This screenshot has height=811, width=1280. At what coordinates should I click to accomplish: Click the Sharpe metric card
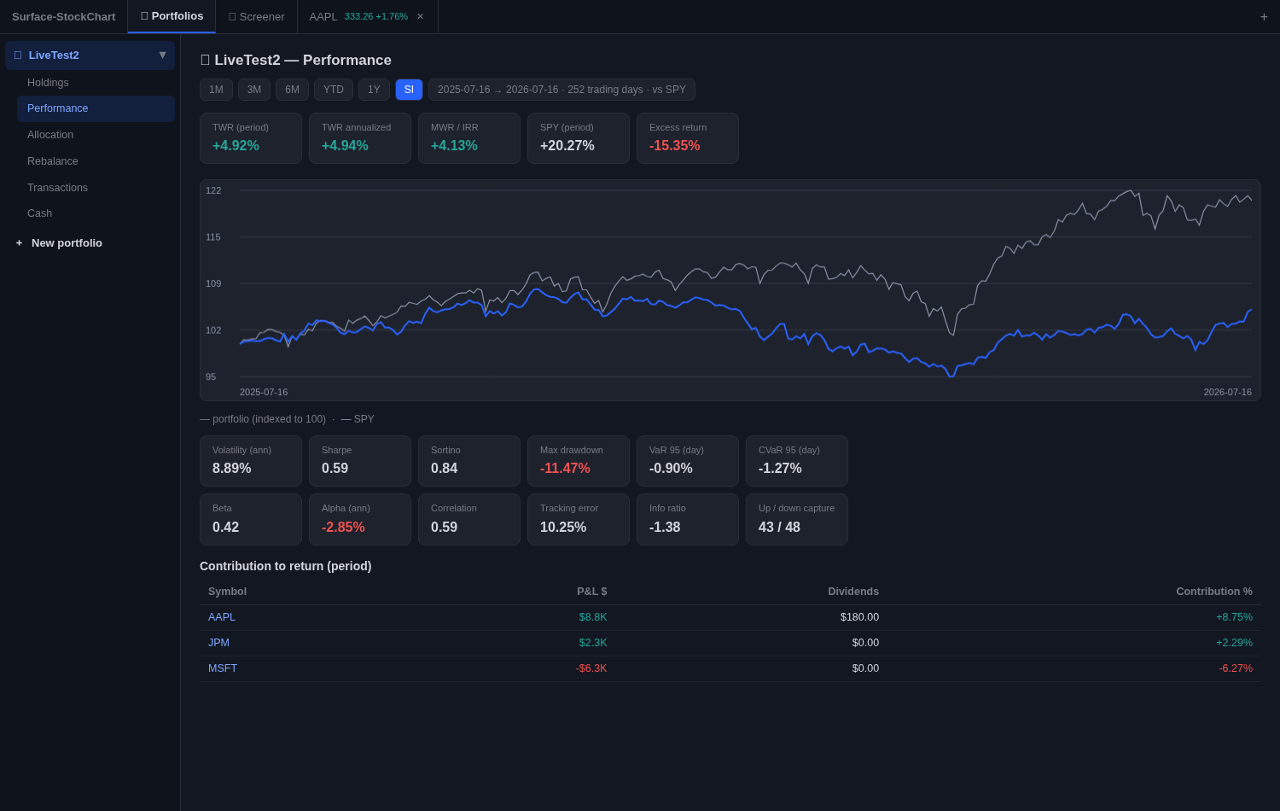[x=360, y=461]
